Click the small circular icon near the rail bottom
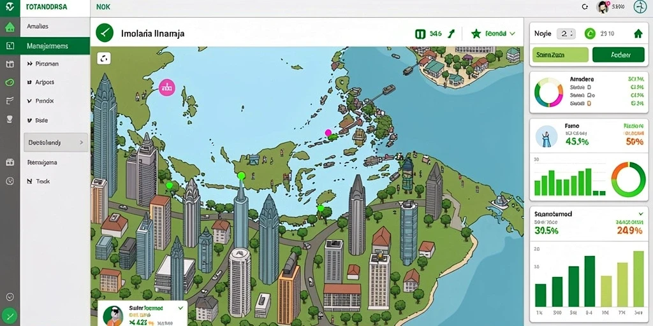 (x=10, y=297)
